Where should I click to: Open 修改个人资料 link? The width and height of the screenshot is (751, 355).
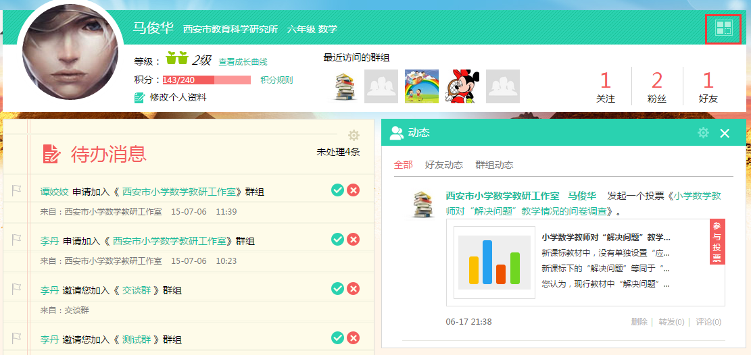178,98
